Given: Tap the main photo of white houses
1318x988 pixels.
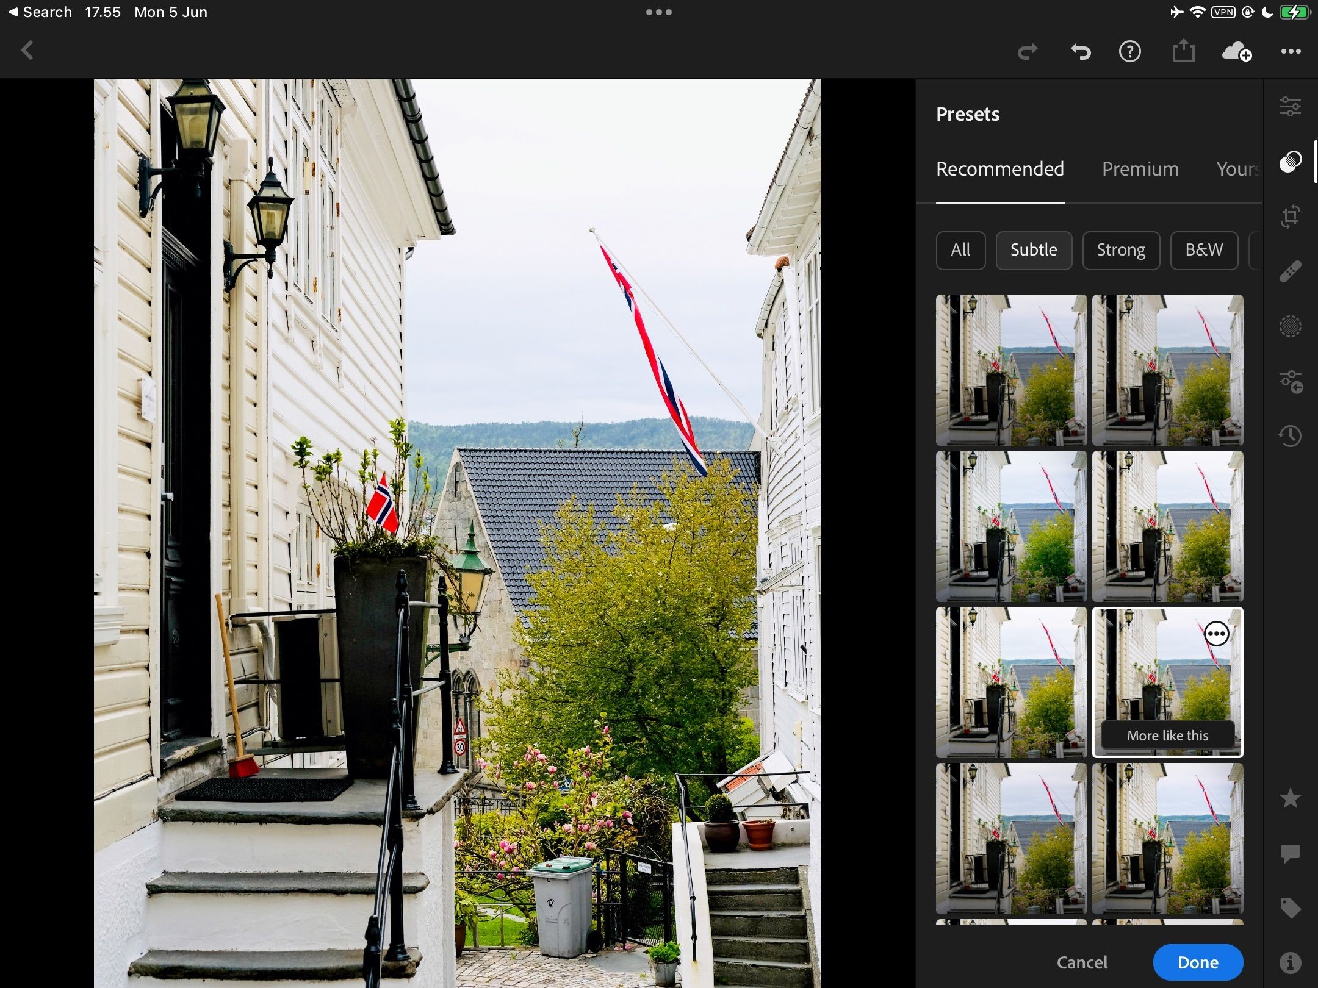Looking at the screenshot, I should point(458,534).
